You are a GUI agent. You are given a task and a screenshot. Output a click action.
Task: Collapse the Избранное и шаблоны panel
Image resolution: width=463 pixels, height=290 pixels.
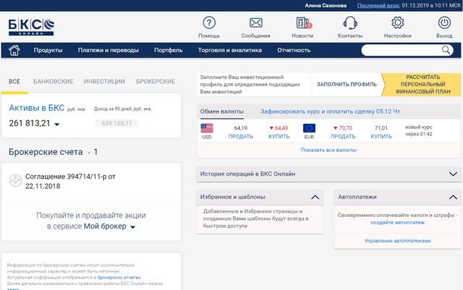tap(315, 197)
